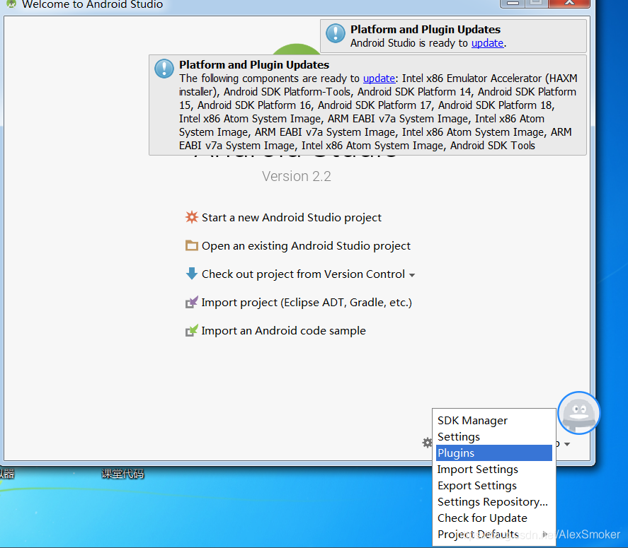Open the Project Defaults menu entry

coord(493,534)
